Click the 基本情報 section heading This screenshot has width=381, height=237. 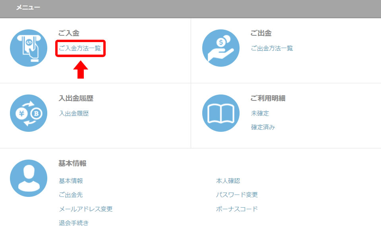[x=72, y=164]
